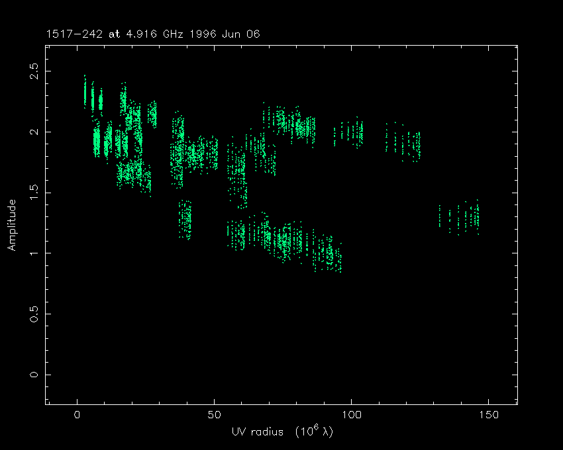563x450 pixels.
Task: Click the x-axis tick label '150'
Action: click(x=487, y=416)
